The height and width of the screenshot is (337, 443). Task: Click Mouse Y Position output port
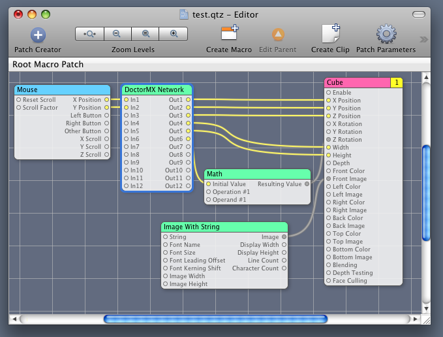[x=106, y=108]
